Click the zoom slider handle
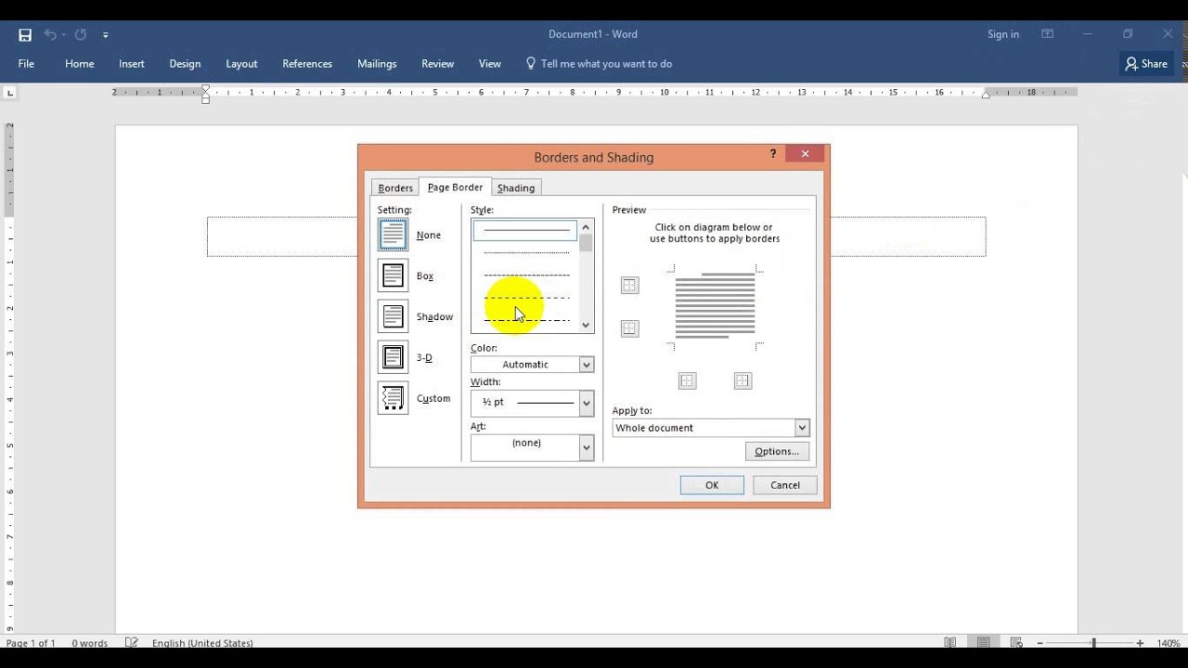Image resolution: width=1188 pixels, height=668 pixels. coord(1093,643)
